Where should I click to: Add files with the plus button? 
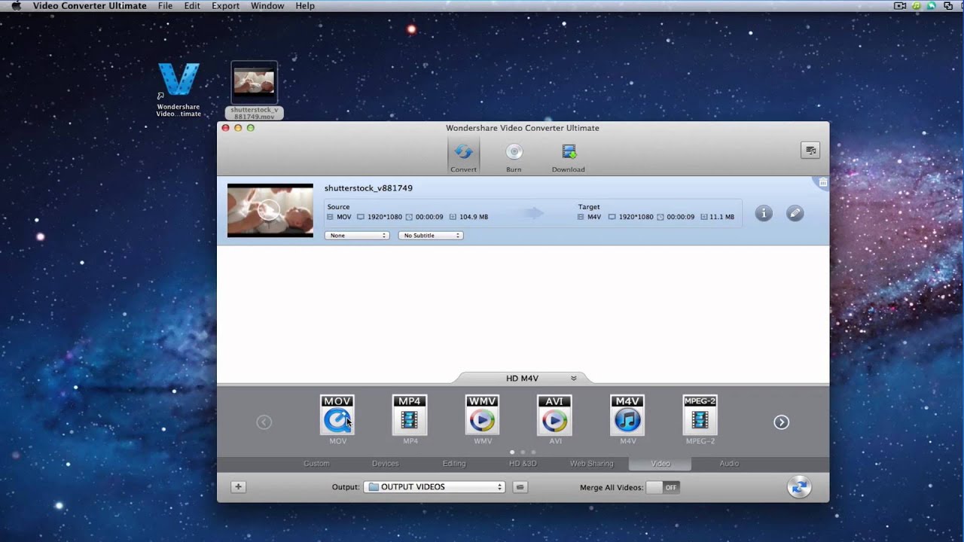(238, 487)
